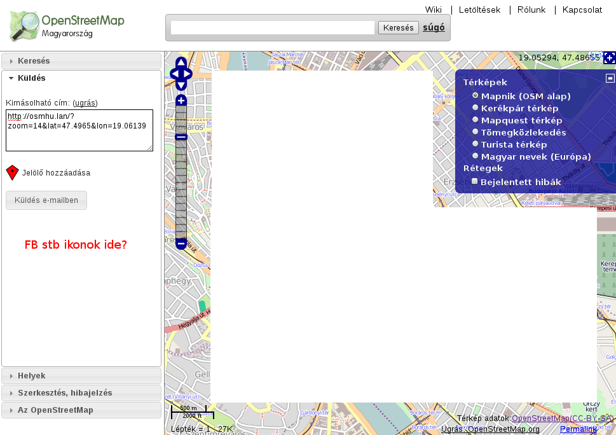
Task: Open the Letöltések menu link
Action: 479,10
